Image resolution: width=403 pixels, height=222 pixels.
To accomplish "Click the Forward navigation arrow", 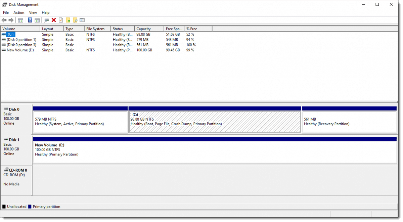I will [x=11, y=20].
